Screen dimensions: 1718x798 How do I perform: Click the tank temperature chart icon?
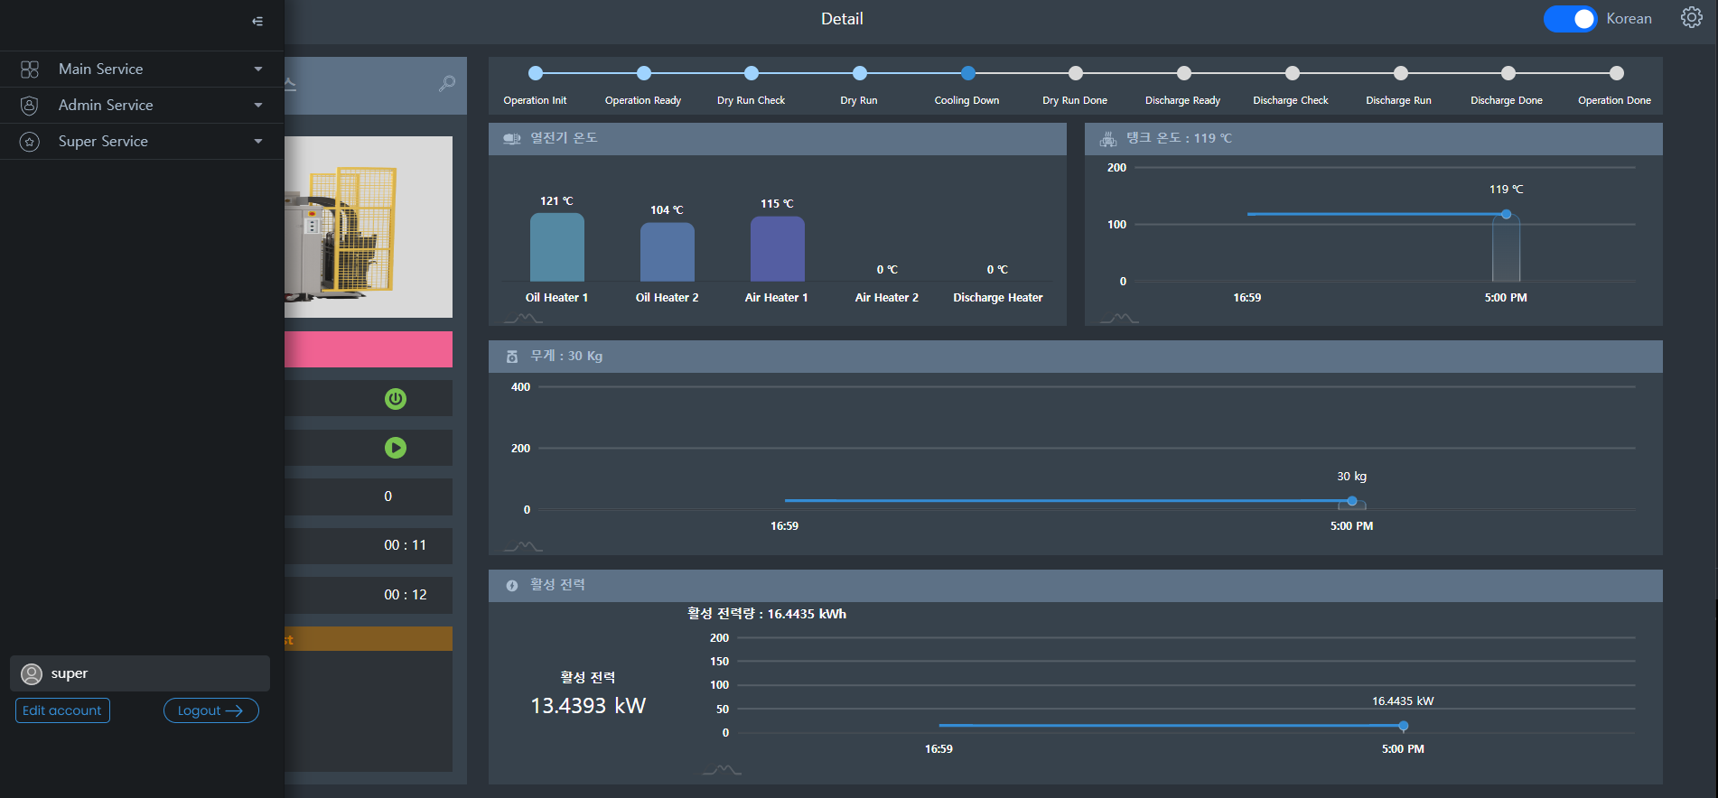[x=1119, y=318]
